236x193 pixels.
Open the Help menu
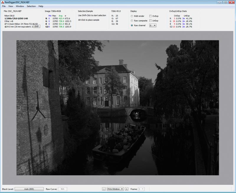pos(41,6)
